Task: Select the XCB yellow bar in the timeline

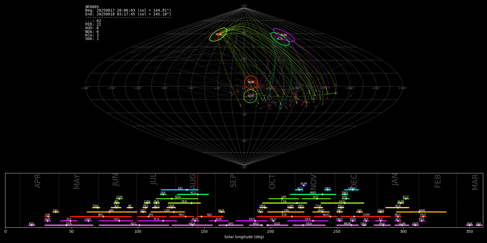Action: click(397, 208)
